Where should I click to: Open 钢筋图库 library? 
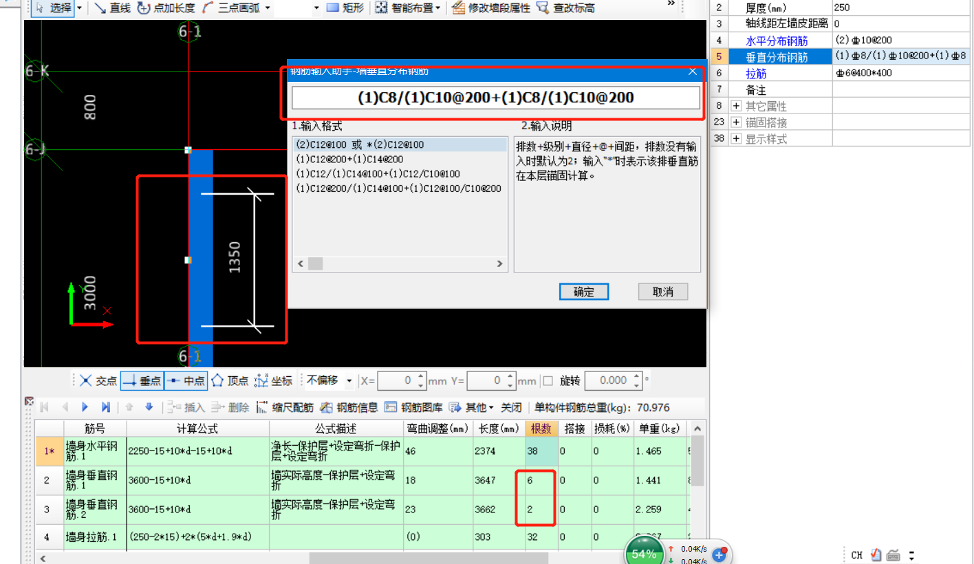pos(413,407)
